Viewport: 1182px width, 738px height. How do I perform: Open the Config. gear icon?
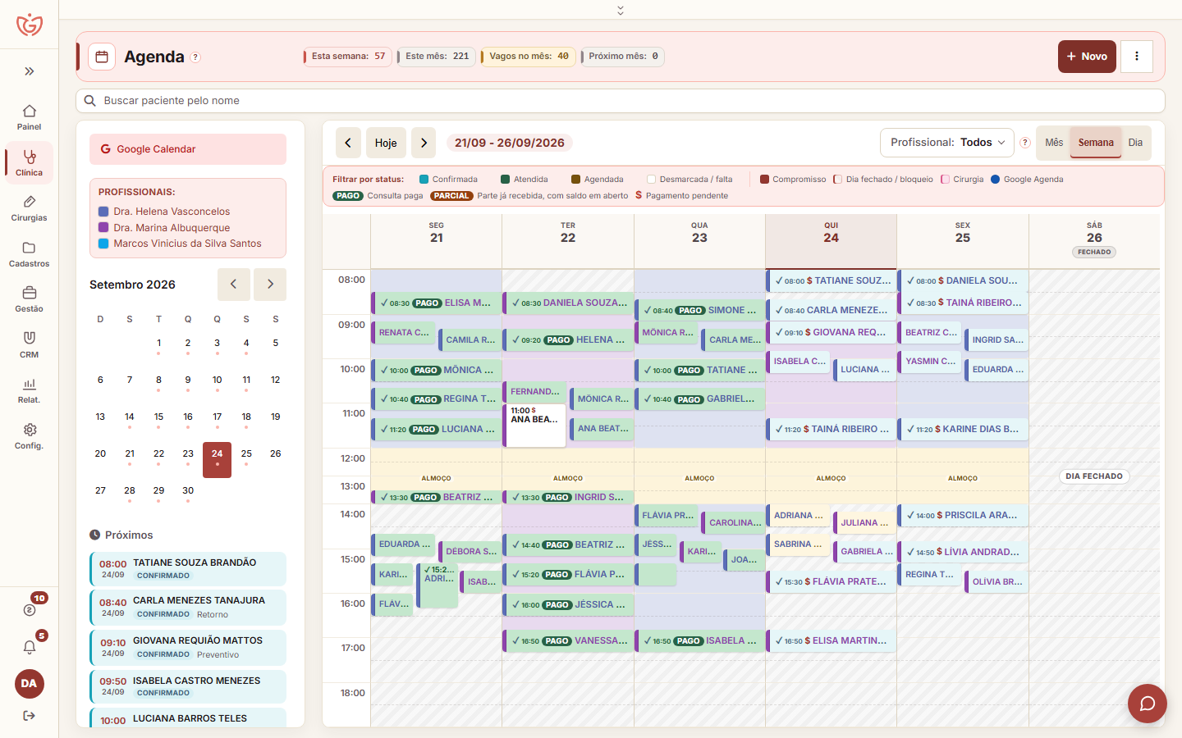[x=29, y=435]
